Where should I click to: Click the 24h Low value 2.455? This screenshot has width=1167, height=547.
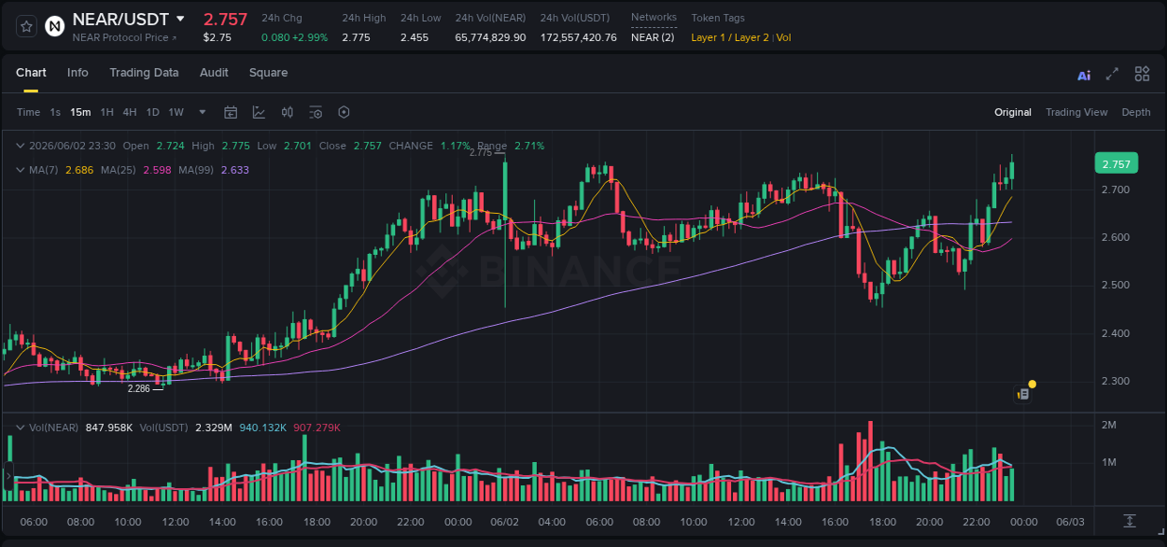415,37
